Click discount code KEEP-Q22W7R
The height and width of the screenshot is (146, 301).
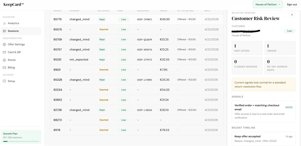[144, 40]
